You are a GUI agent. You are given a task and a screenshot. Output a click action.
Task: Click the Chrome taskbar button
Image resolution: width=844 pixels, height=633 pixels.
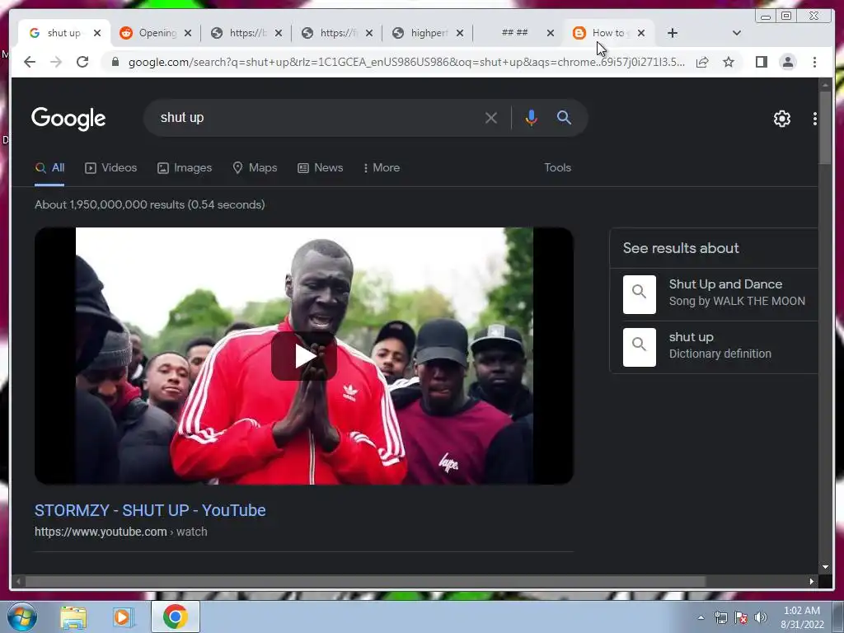(175, 617)
